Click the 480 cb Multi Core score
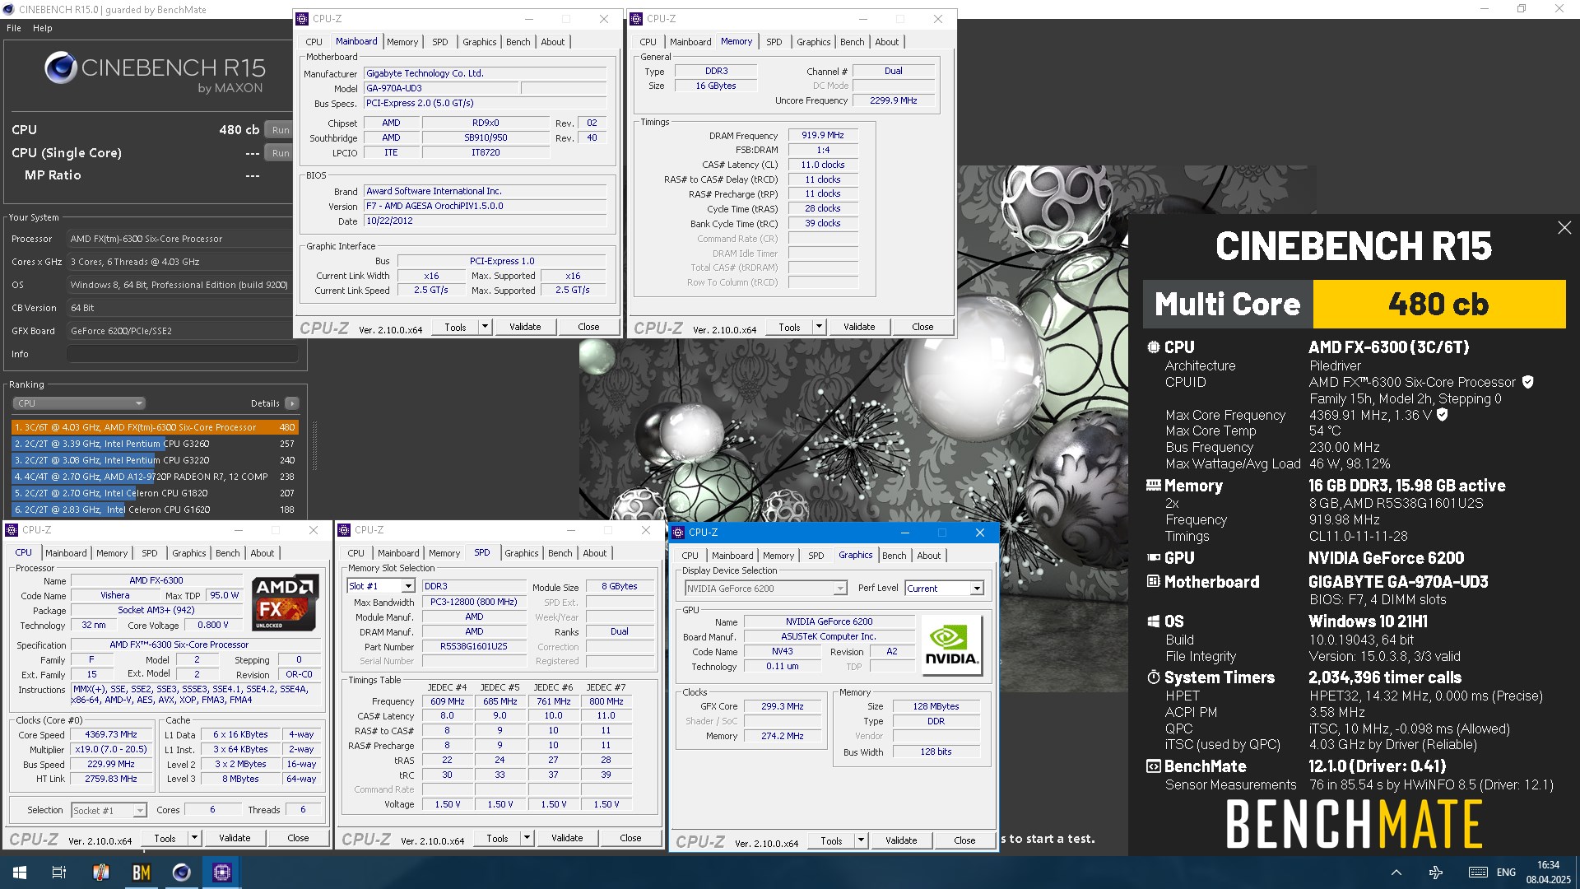Image resolution: width=1580 pixels, height=889 pixels. coord(1438,304)
